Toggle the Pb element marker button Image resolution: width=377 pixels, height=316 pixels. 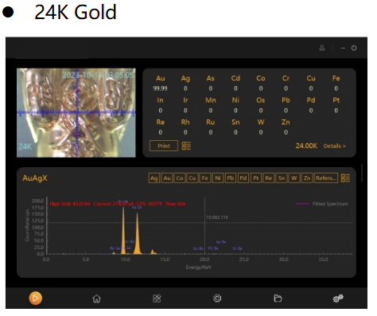point(231,178)
